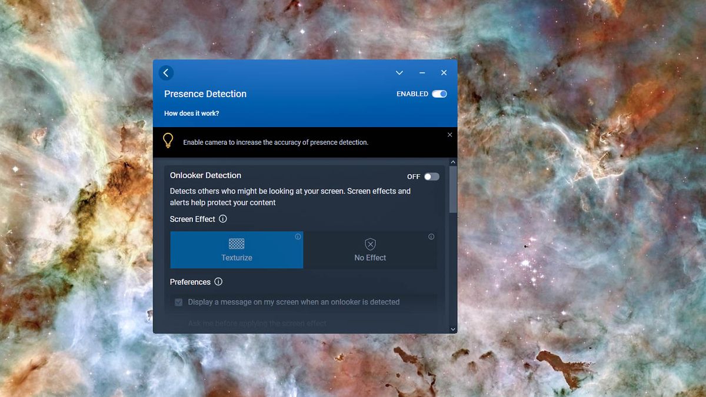Click the scroll up arrow
Image resolution: width=706 pixels, height=397 pixels.
point(453,162)
